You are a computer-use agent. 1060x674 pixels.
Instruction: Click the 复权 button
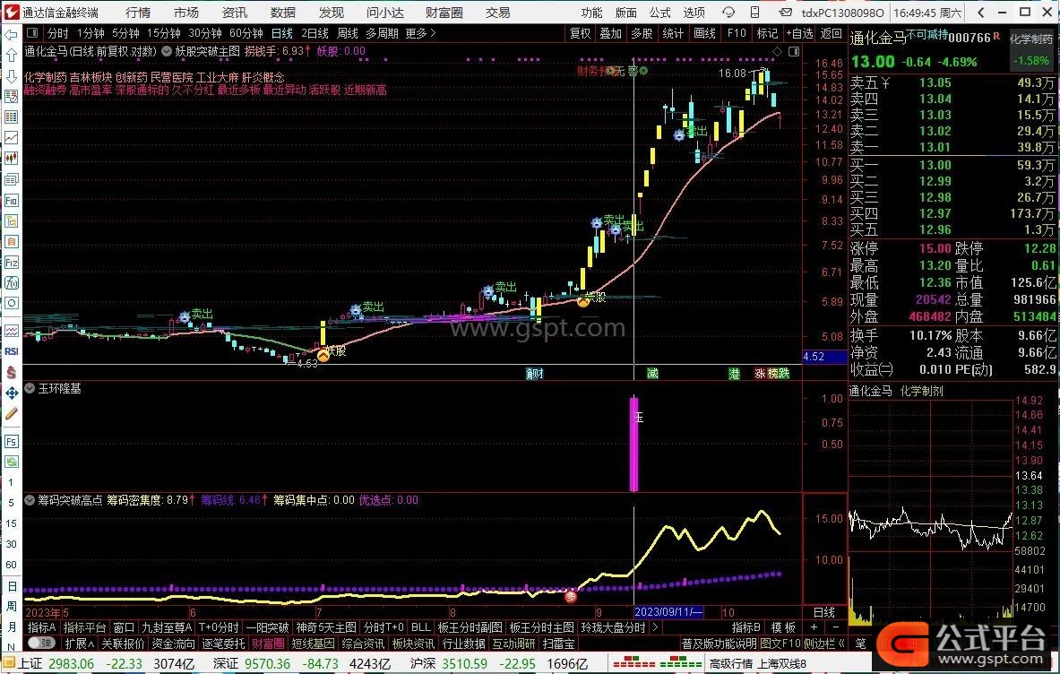pos(580,33)
